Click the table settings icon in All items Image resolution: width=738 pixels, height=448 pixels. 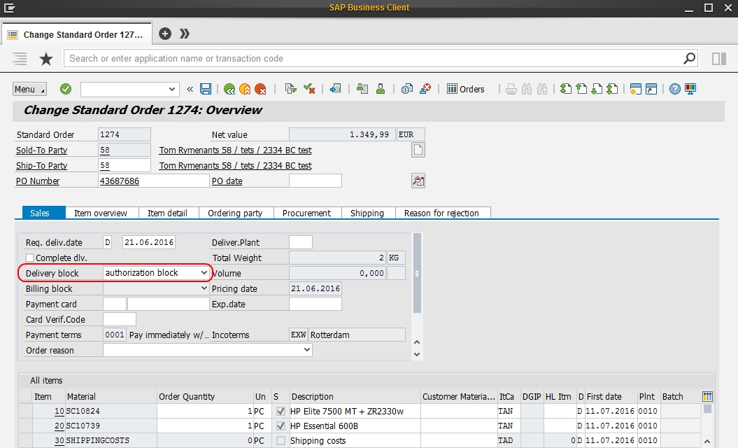707,397
